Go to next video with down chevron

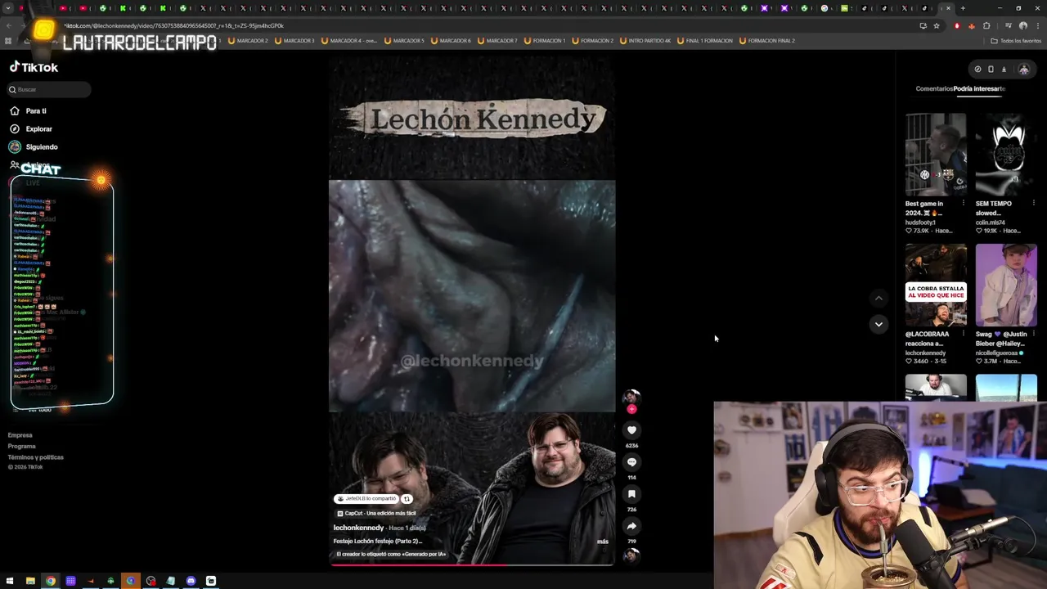[x=878, y=324]
